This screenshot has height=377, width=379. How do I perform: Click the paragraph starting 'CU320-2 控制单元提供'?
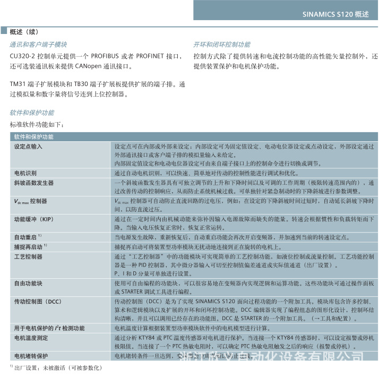(x=96, y=61)
